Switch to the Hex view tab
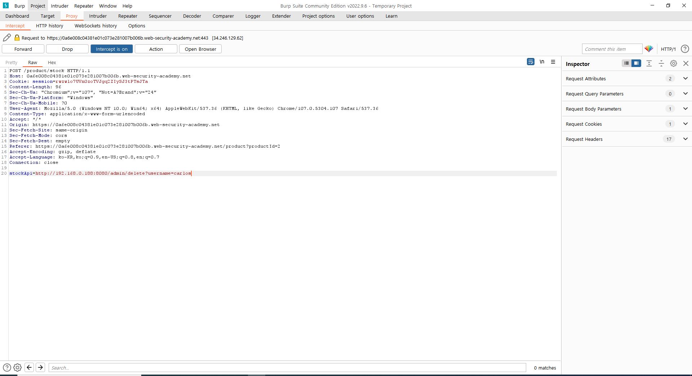 52,62
